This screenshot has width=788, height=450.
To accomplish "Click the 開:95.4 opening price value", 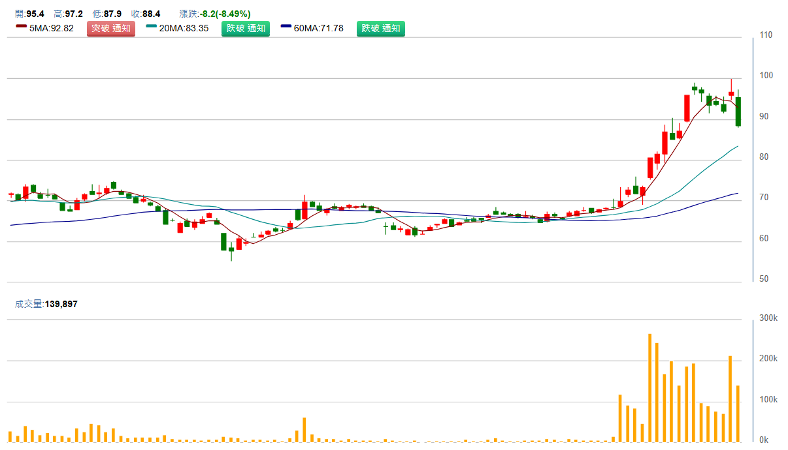I will tap(29, 14).
